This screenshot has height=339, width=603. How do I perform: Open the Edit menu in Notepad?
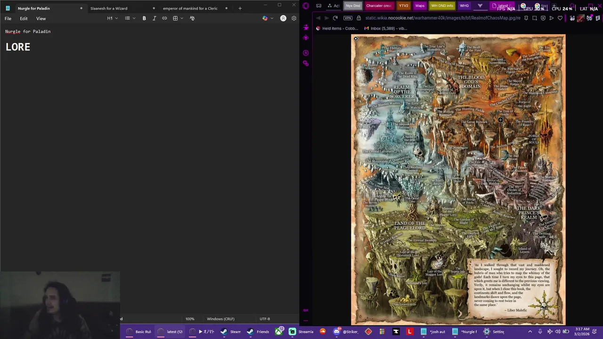[24, 18]
